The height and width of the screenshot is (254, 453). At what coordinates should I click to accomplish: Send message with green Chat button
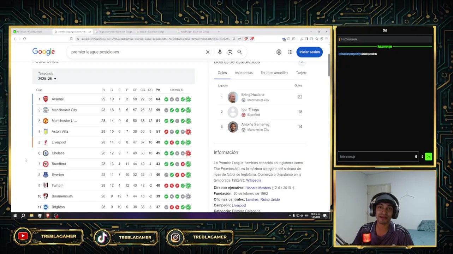(x=428, y=157)
